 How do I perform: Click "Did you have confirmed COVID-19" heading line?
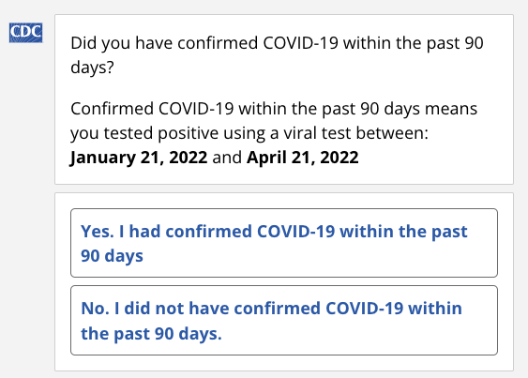click(x=204, y=43)
